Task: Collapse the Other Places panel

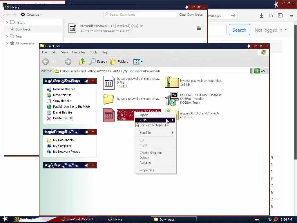Action: [93, 132]
